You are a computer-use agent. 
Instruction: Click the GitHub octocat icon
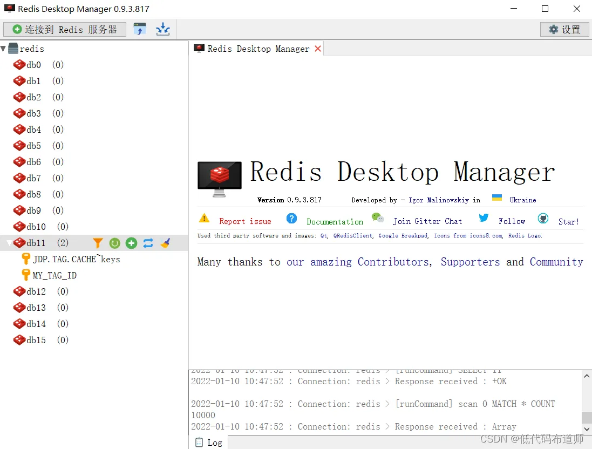coord(543,218)
